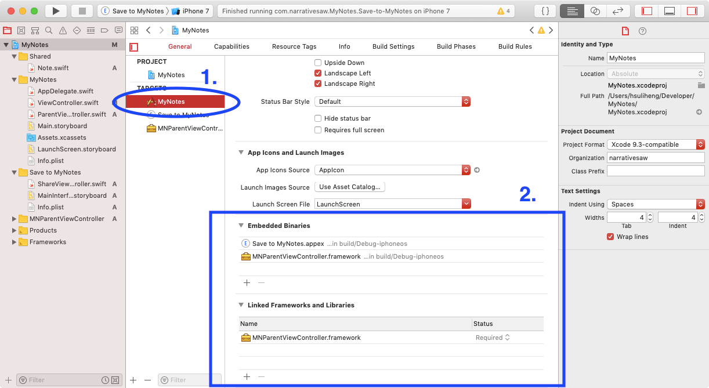Open related items grid menu in jump bar
The width and height of the screenshot is (709, 388).
point(135,30)
